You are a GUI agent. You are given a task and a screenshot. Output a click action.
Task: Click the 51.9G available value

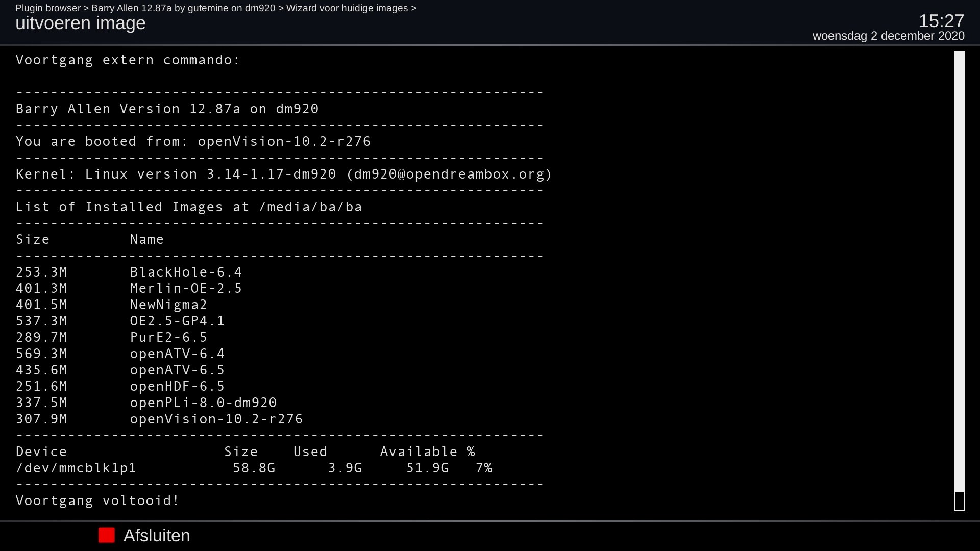pos(428,468)
